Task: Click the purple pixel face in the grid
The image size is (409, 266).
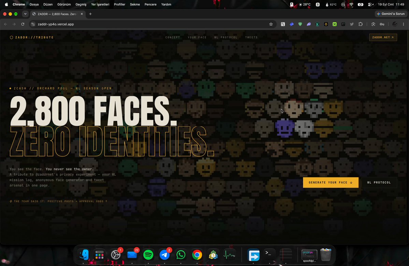Action: point(284,128)
